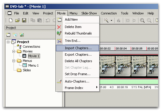Screen dimensions: 162x112
Task: Select the Menus folder label
Action: pyautogui.click(x=27, y=61)
